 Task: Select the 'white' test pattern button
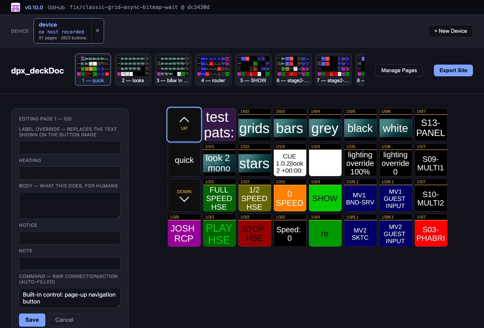[395, 125]
